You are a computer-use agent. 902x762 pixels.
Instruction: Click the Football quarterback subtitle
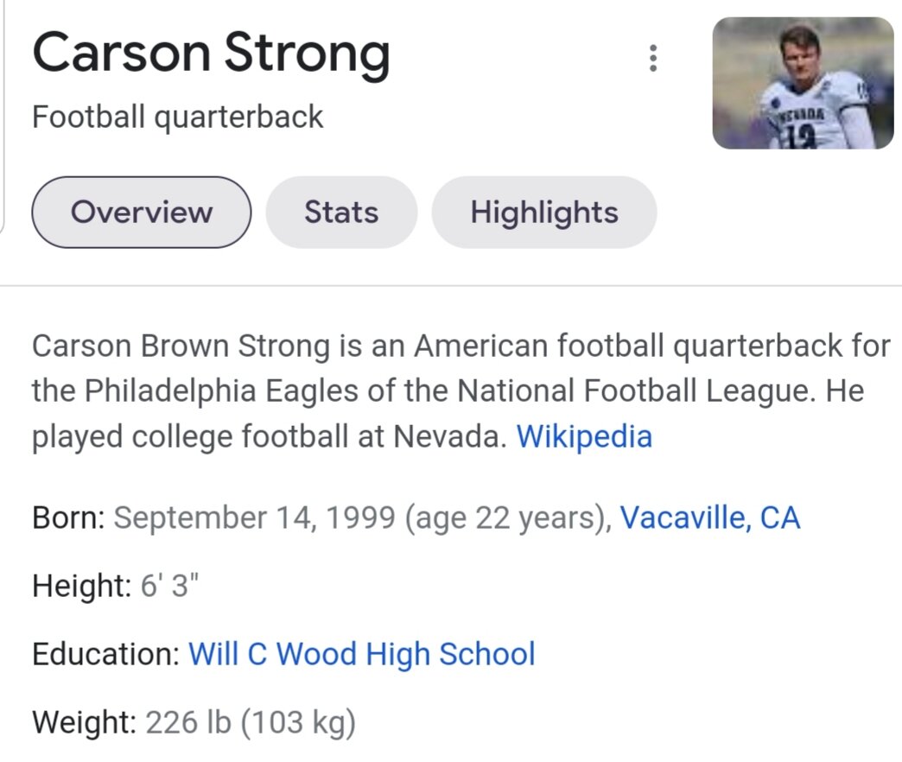pos(178,117)
